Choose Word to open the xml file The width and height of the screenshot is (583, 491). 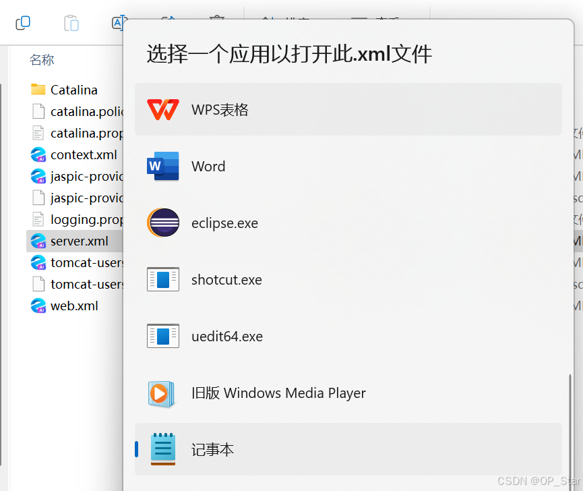(x=348, y=167)
